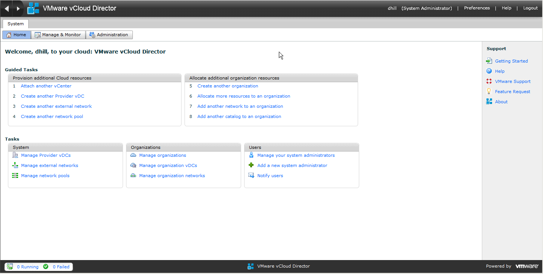Click the 0 Failed tasks link
The image size is (543, 274).
61,267
